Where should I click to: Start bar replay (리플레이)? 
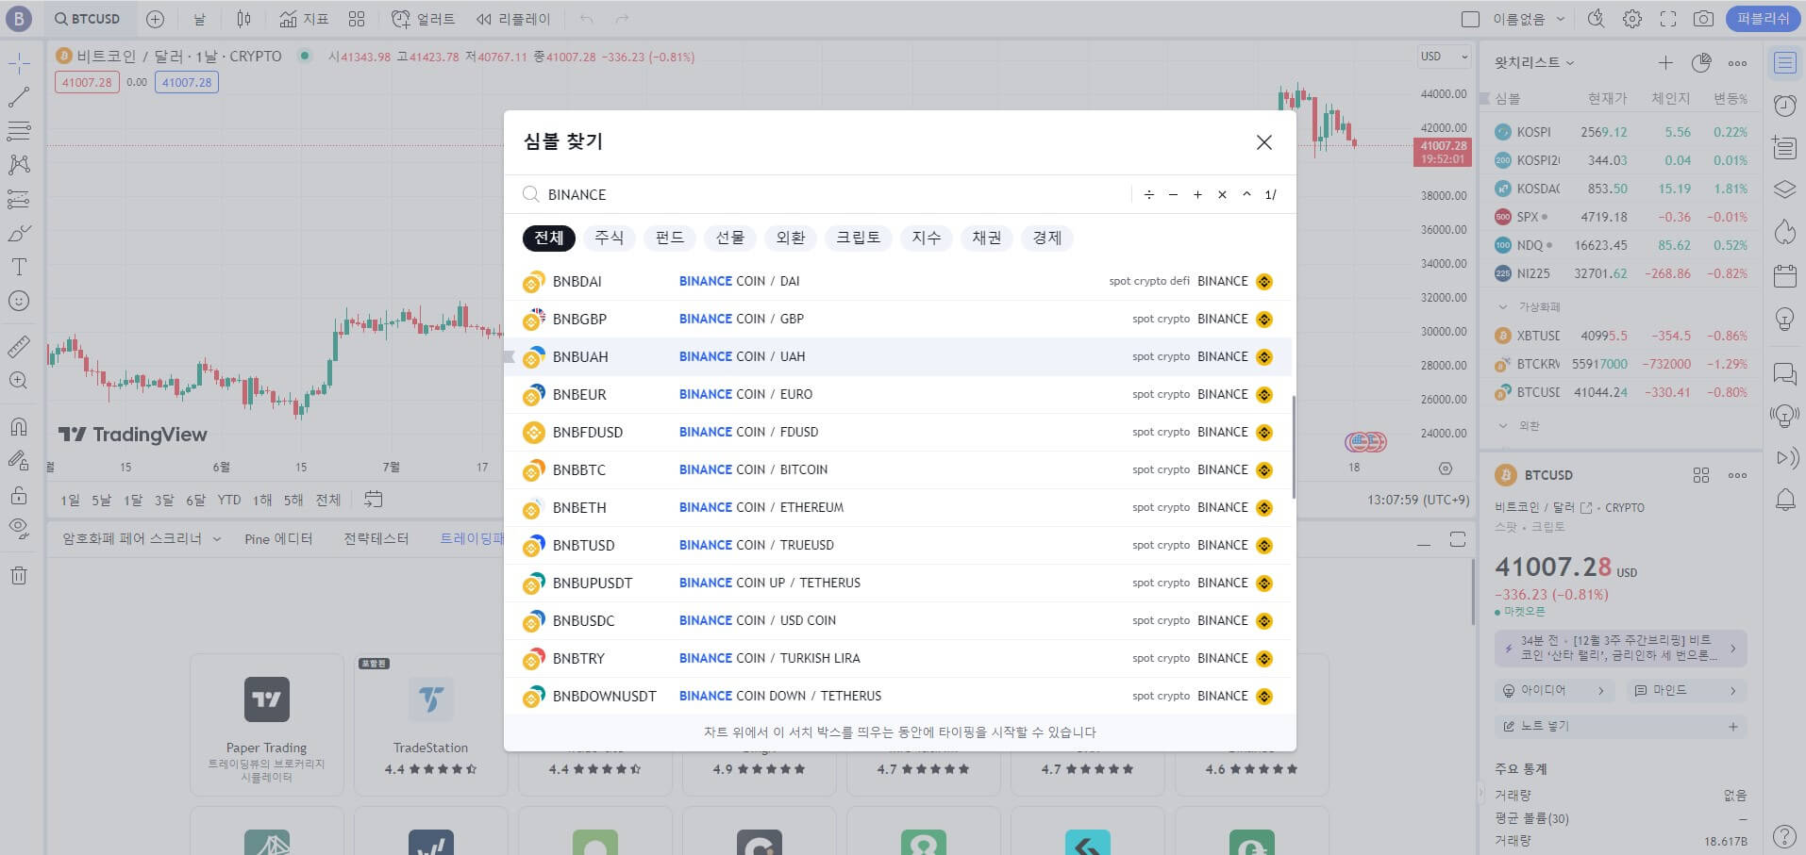(514, 19)
